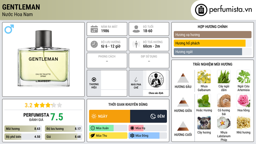Click the Mùi hương score bar
The height and width of the screenshot is (144, 256).
coord(23,129)
